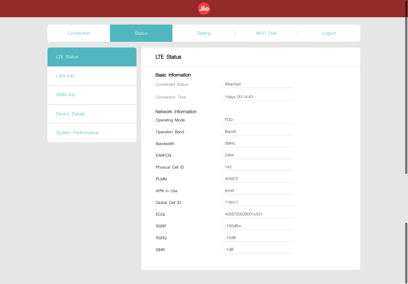Click the Logout link
This screenshot has height=284, width=408.
coord(329,33)
